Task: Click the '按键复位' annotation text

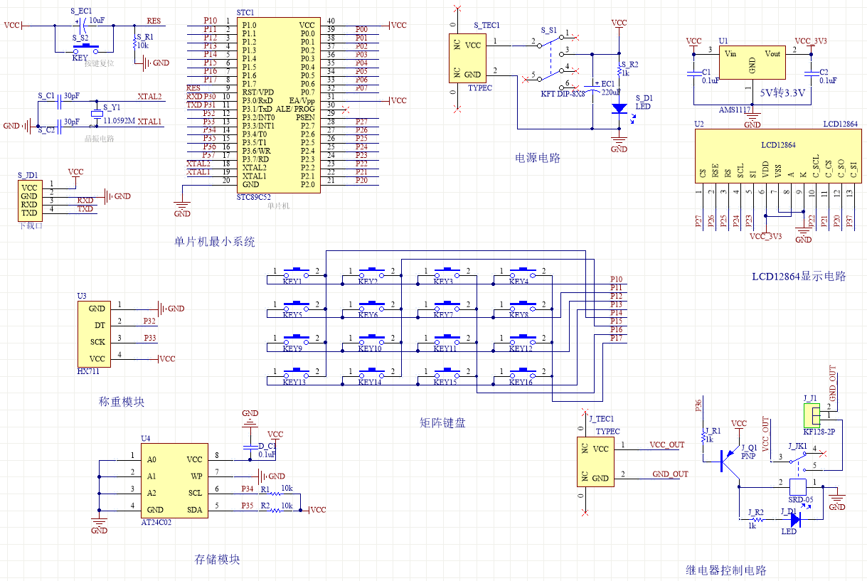Action: pyautogui.click(x=99, y=64)
